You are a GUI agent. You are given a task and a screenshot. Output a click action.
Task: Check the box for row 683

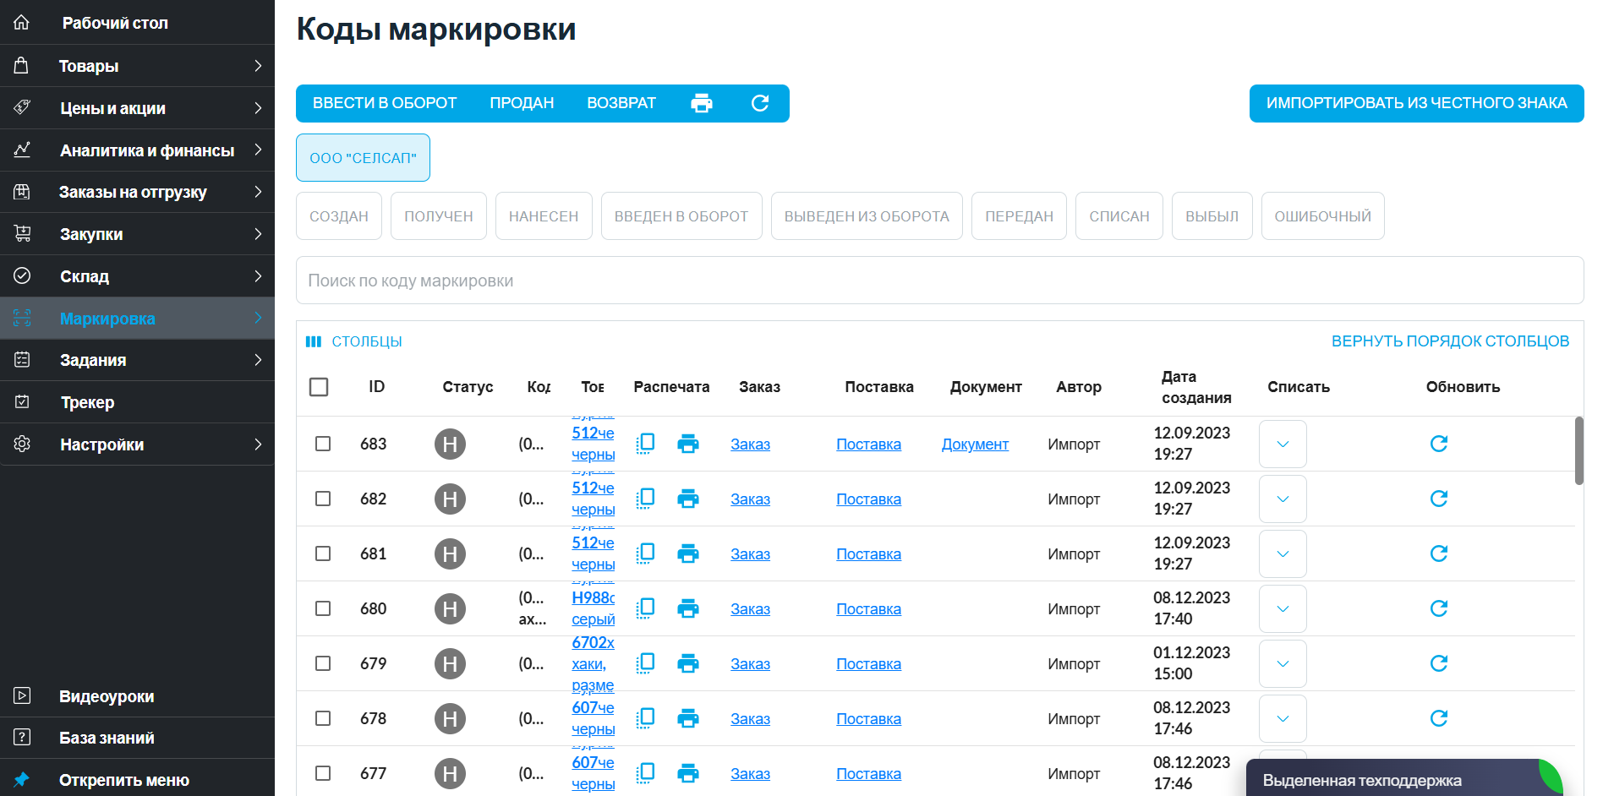click(x=323, y=444)
